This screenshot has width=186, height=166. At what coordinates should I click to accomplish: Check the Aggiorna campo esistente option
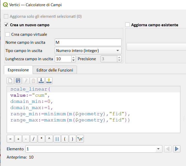(x=127, y=25)
